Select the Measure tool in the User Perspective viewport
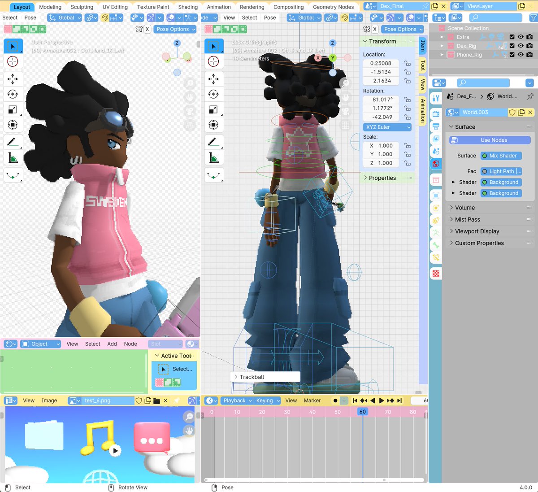 pyautogui.click(x=13, y=157)
